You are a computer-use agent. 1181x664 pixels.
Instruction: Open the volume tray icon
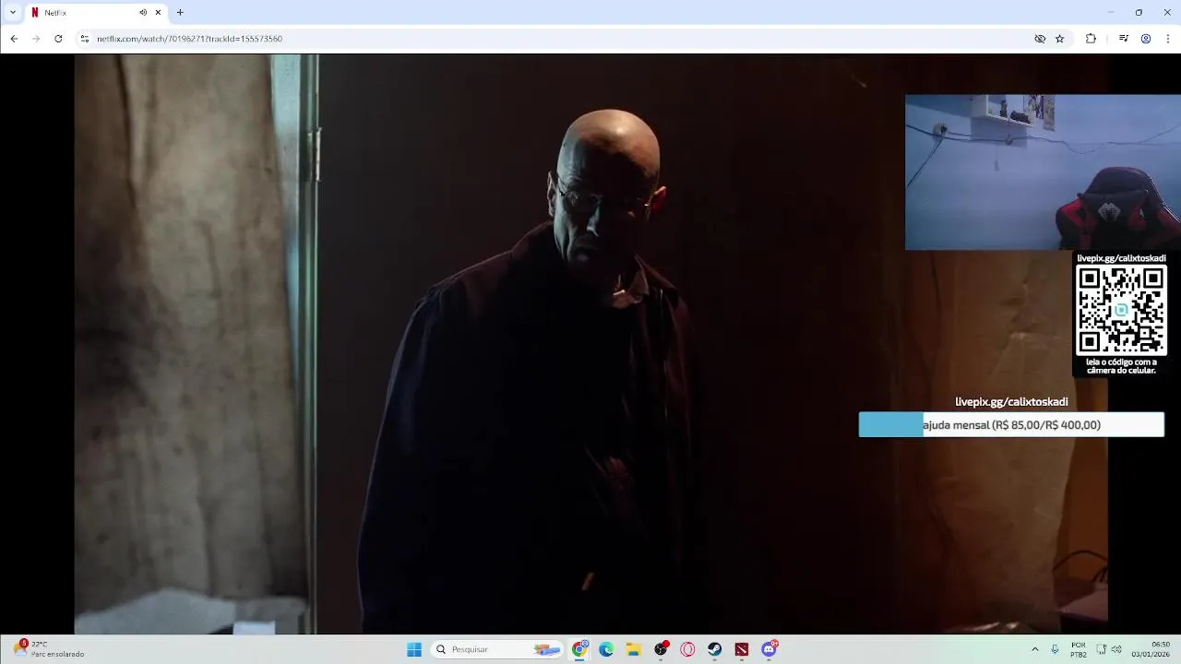point(1115,649)
